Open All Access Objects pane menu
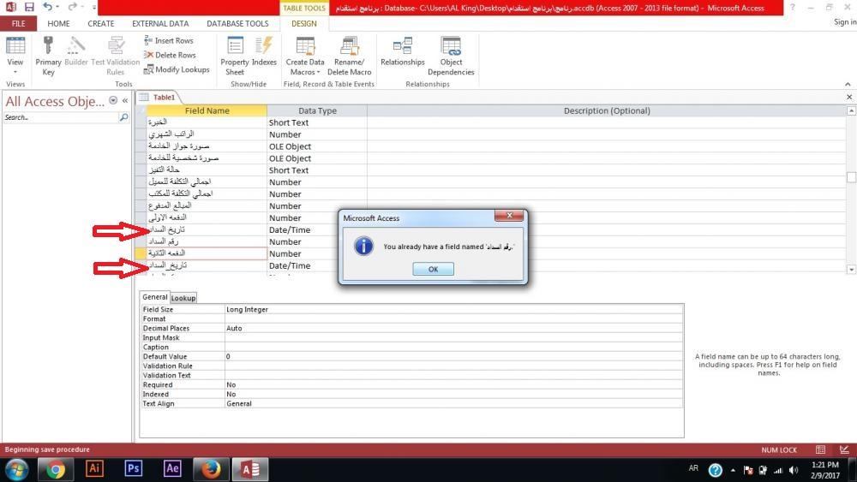The image size is (857, 482). [113, 100]
